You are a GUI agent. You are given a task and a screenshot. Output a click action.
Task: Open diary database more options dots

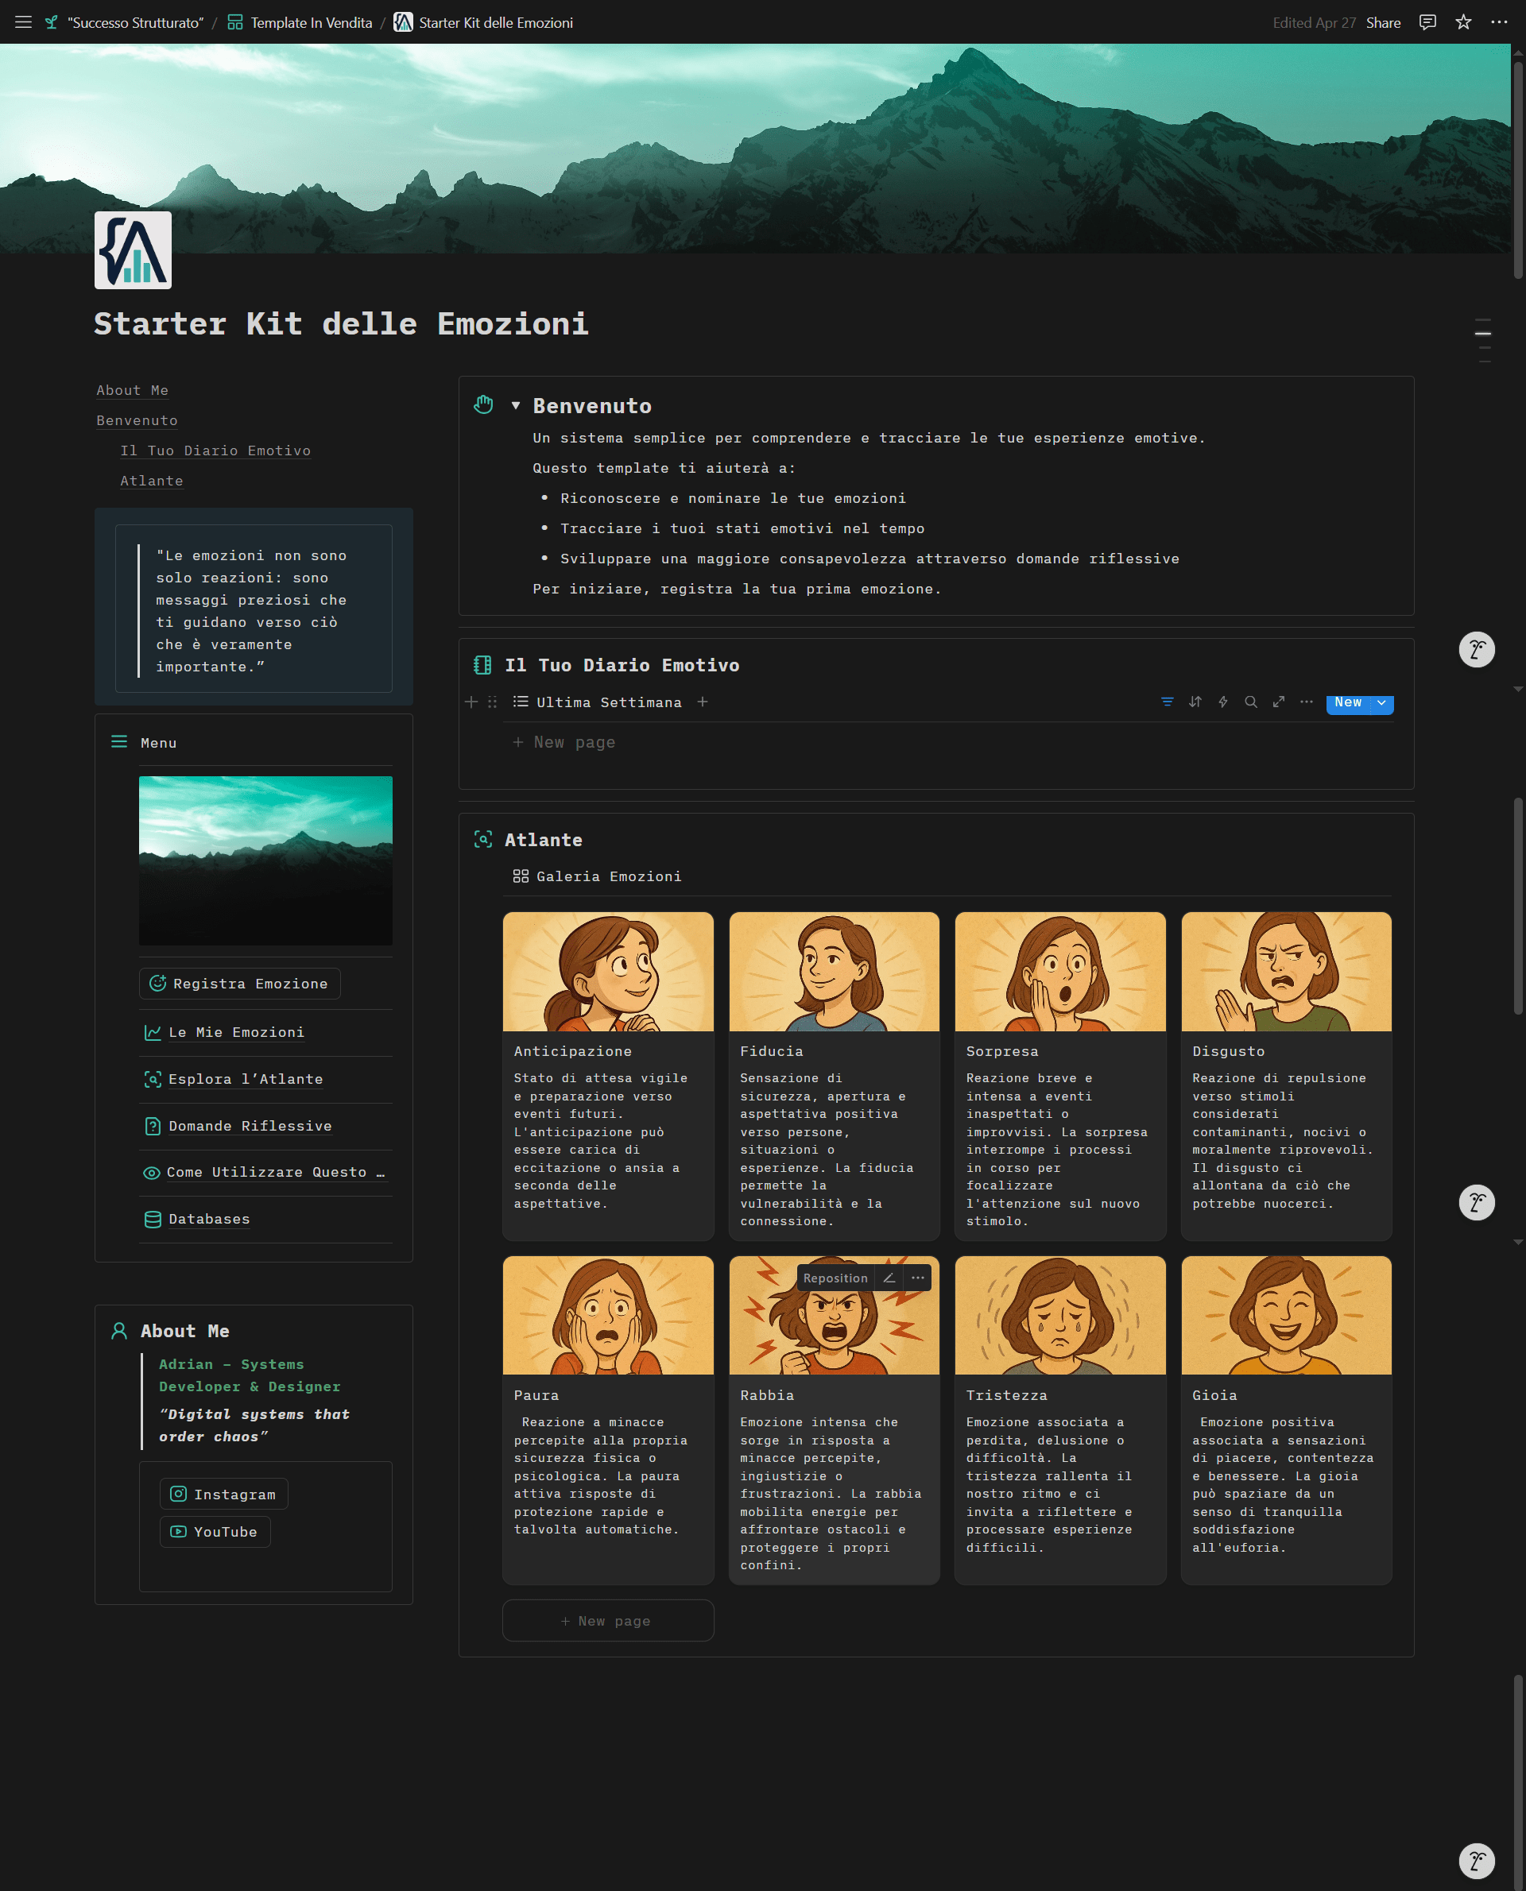pos(1307,702)
